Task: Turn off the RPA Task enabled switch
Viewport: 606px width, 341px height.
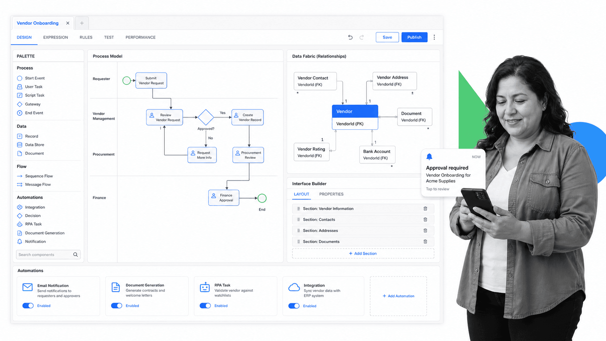Action: [205, 306]
